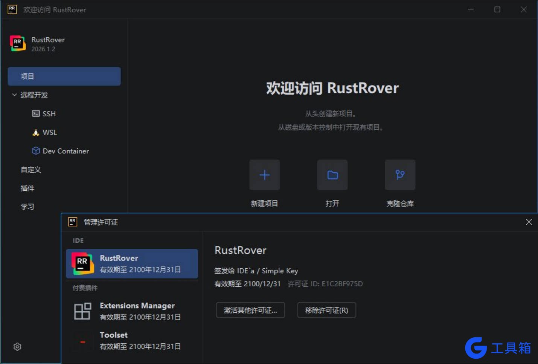Viewport: 538px width, 364px height.
Task: Click the 打开 label under the folder
Action: (332, 203)
